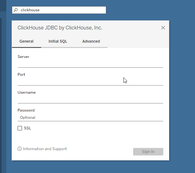Click the info circle icon

20,149
